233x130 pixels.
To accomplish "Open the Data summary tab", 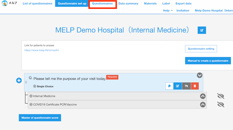I will [x=128, y=3].
